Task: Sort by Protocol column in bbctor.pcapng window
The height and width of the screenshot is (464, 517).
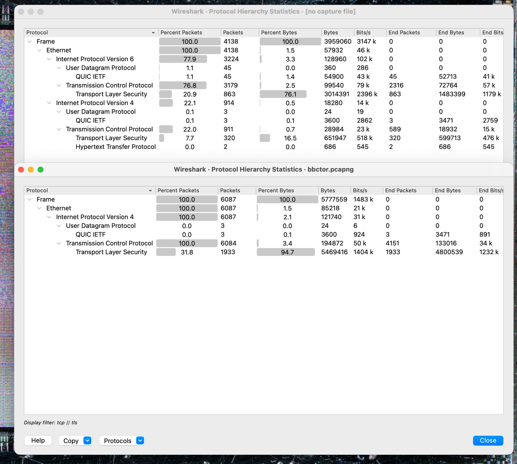Action: pos(89,191)
